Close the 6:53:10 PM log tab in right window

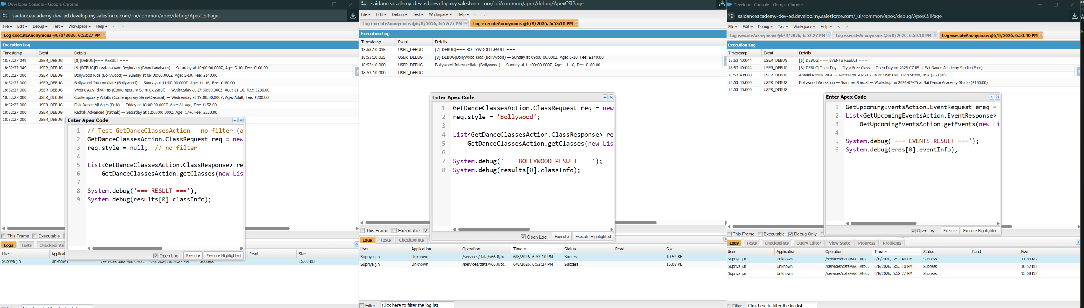[935, 35]
